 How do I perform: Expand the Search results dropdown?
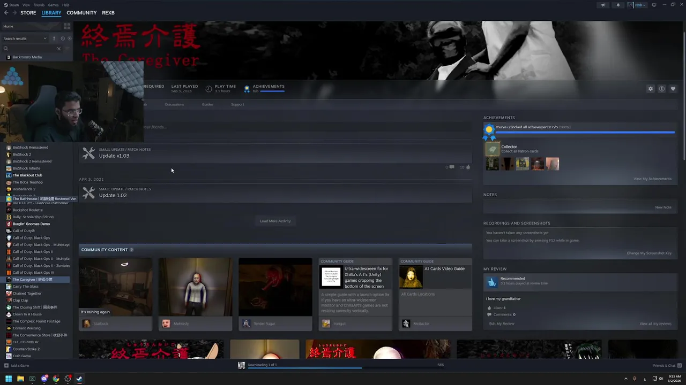coord(25,38)
